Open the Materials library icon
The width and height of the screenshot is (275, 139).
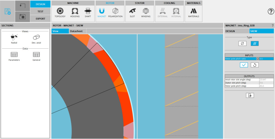193,12
